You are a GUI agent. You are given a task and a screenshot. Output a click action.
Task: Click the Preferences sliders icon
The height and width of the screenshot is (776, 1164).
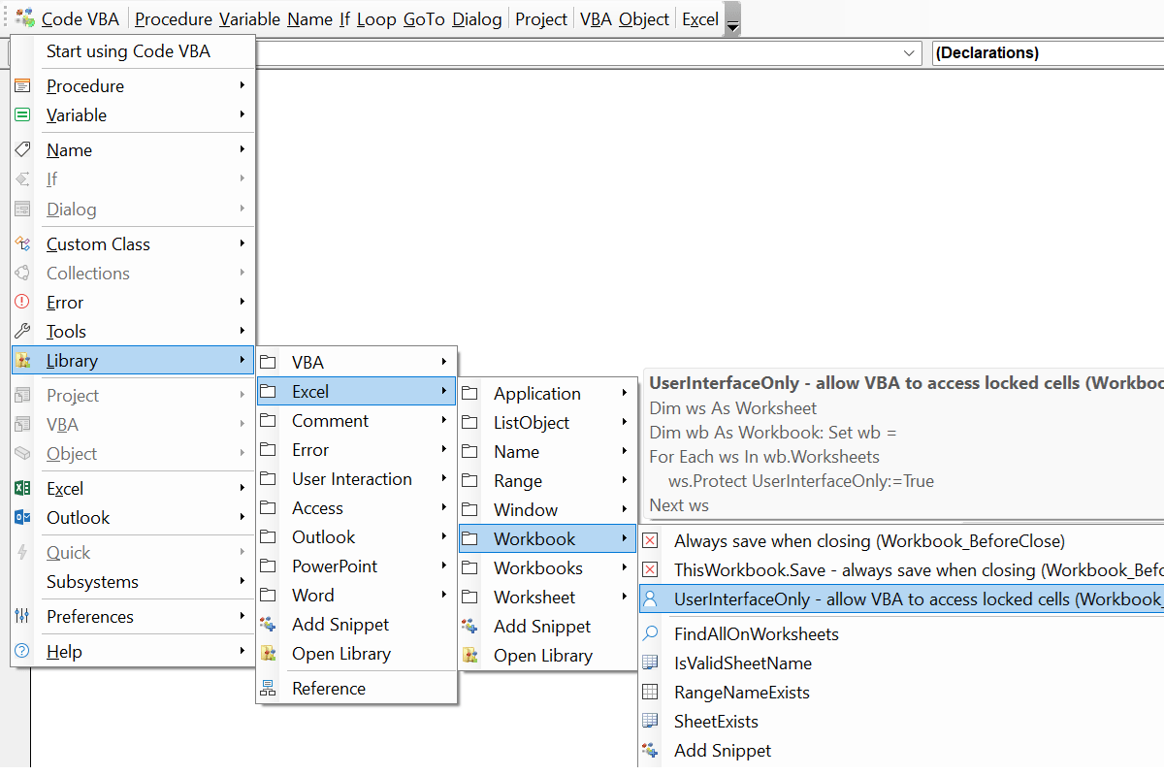(x=22, y=617)
